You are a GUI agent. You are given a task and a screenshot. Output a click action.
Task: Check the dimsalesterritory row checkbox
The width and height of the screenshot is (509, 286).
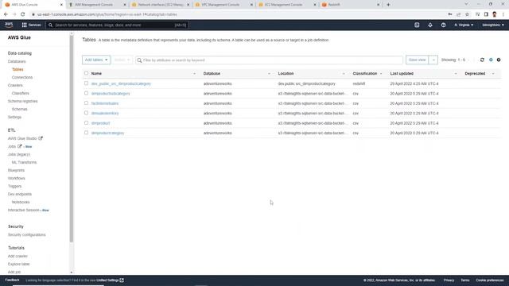tap(86, 113)
